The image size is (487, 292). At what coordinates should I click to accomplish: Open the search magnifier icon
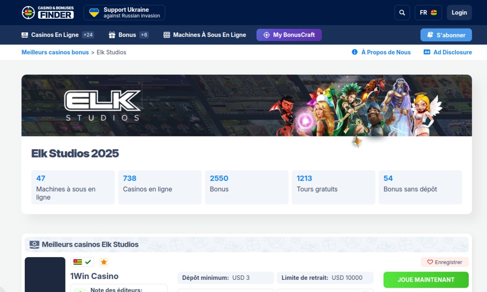(402, 13)
